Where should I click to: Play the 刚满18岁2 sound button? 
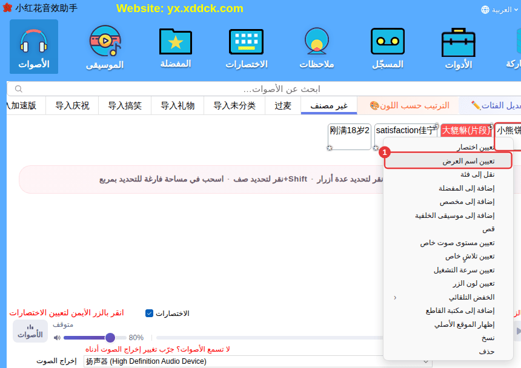click(349, 136)
